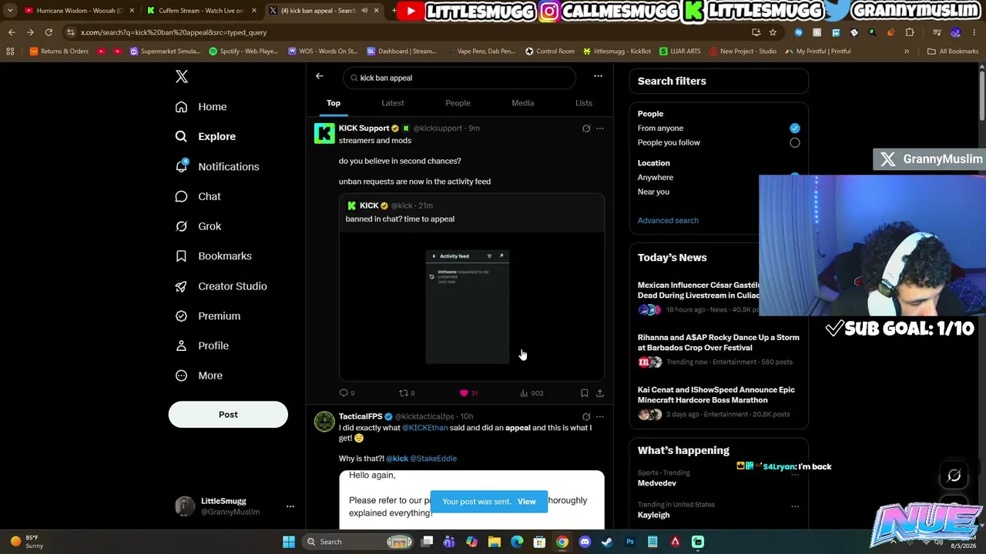Switch to the Top results tab
This screenshot has width=986, height=554.
tap(334, 103)
